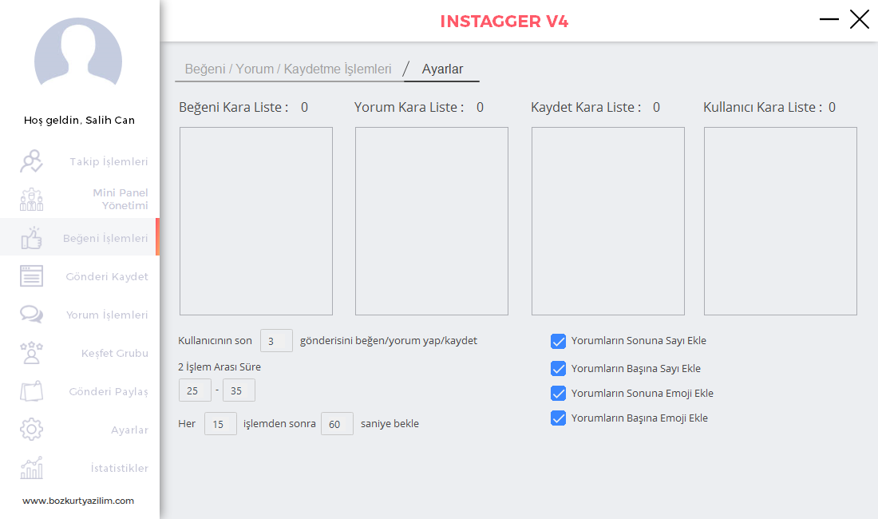Click the 'Kaydet Kara Liste :' label
The width and height of the screenshot is (878, 519).
pos(587,108)
